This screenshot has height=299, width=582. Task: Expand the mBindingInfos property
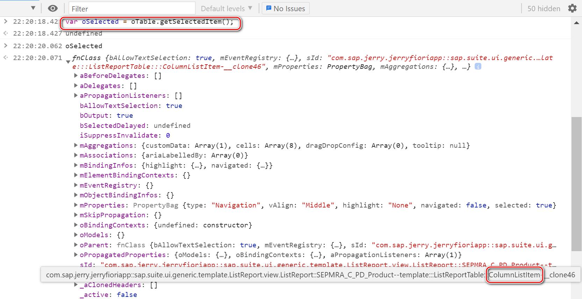pos(76,165)
